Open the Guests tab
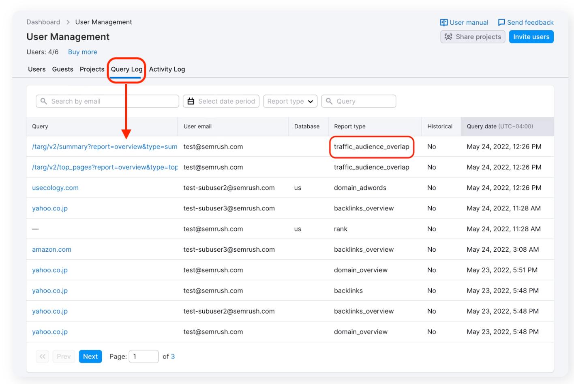574x384 pixels. pyautogui.click(x=62, y=69)
